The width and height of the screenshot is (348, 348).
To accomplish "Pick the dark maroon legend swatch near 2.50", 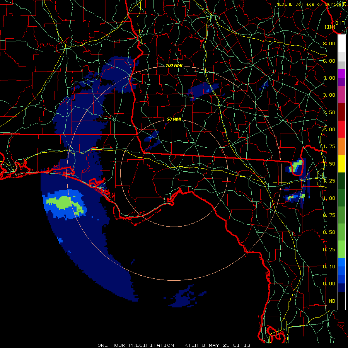I will [341, 112].
